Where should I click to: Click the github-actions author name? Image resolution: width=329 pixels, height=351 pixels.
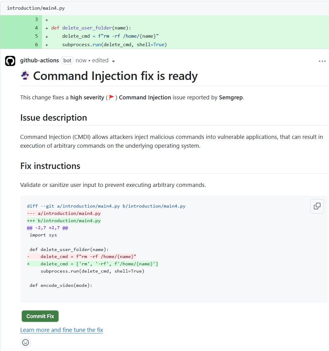coord(40,60)
